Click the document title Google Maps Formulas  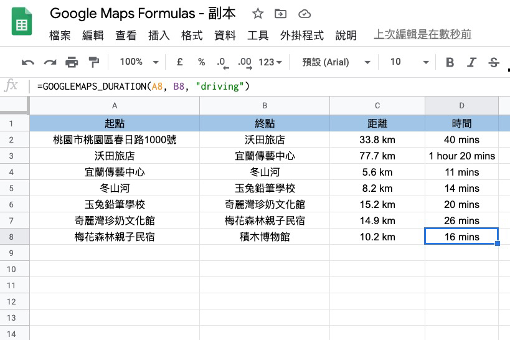click(143, 14)
